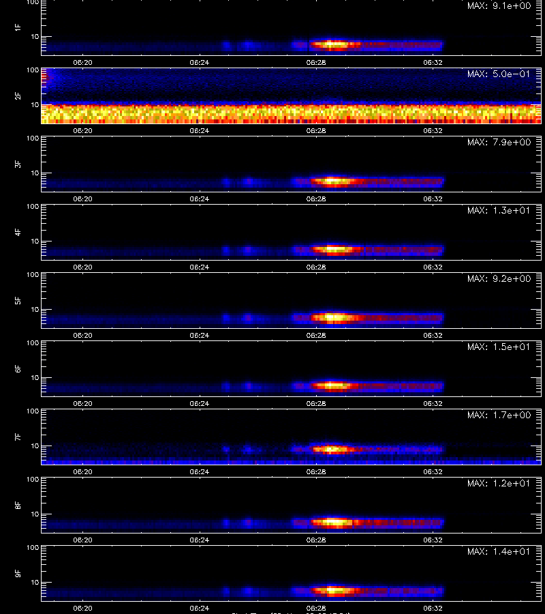Select the MAX: 9.1e+00 readout
545x614 pixels.
(499, 6)
